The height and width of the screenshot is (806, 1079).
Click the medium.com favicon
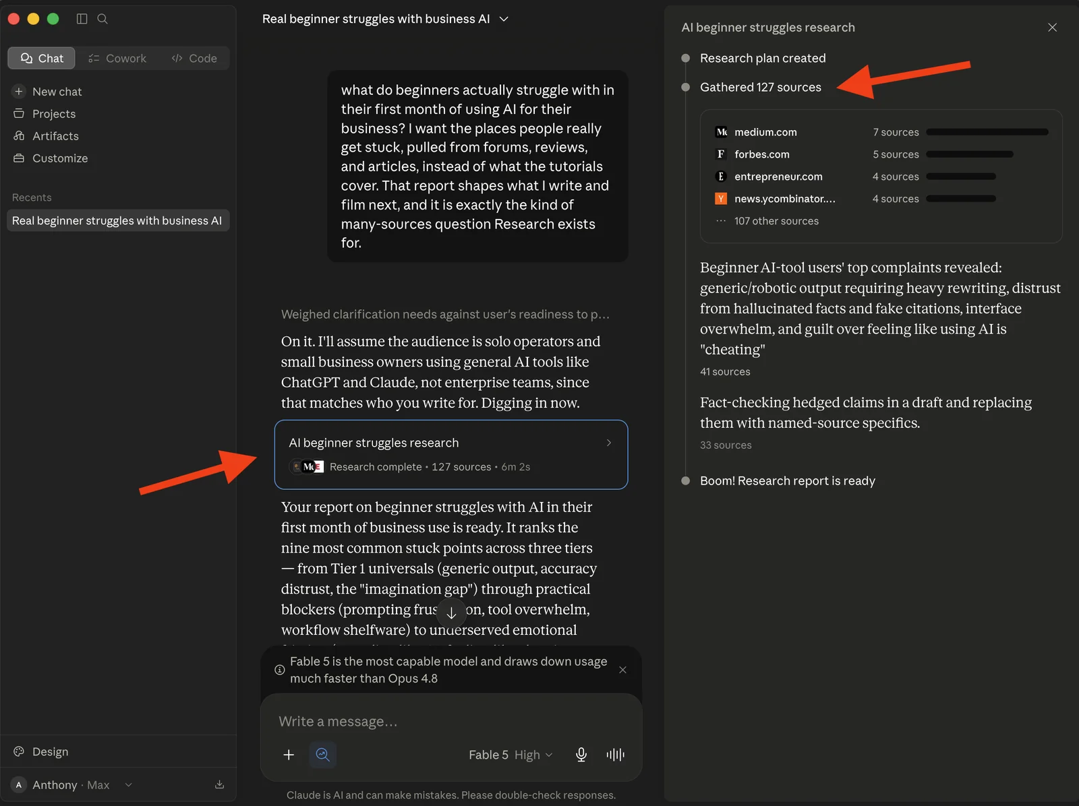click(721, 132)
